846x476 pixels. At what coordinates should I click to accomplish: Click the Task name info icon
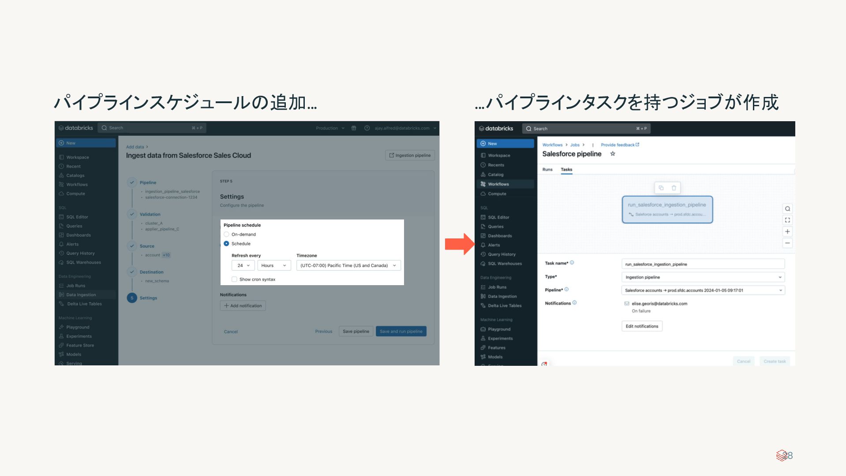pyautogui.click(x=572, y=263)
